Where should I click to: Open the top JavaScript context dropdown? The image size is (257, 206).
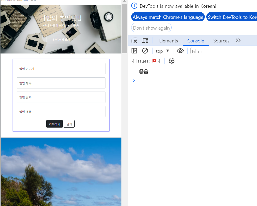[x=162, y=51]
